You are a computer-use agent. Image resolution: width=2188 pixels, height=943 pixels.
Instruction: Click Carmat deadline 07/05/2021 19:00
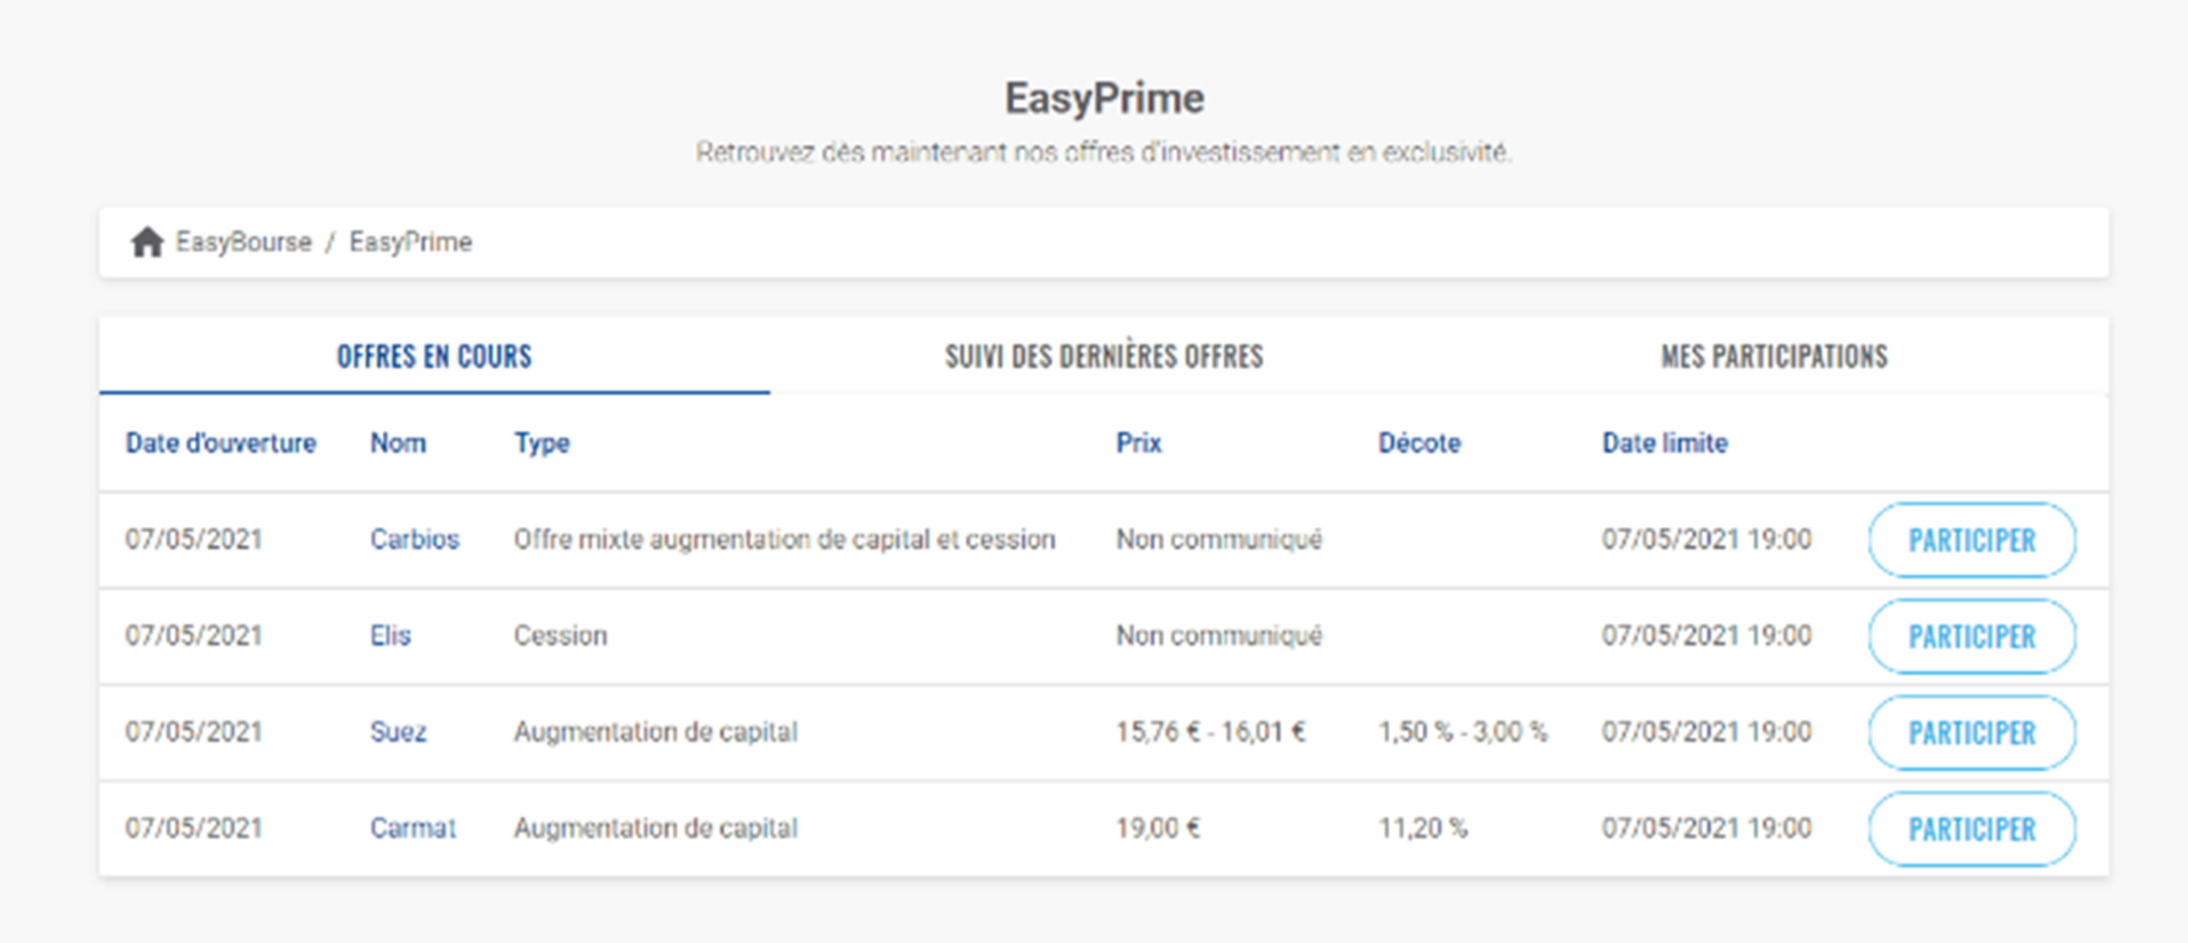[x=1707, y=828]
